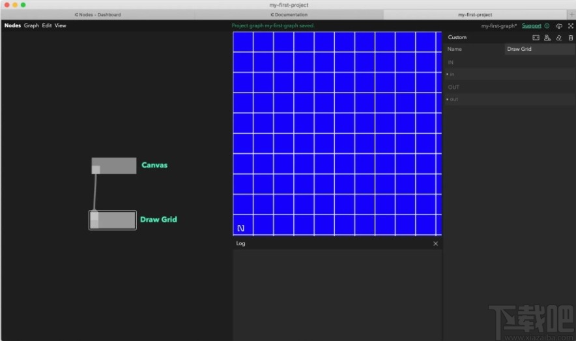Click the Canvas node output port
Screen dimensions: 576x341
[x=96, y=170]
